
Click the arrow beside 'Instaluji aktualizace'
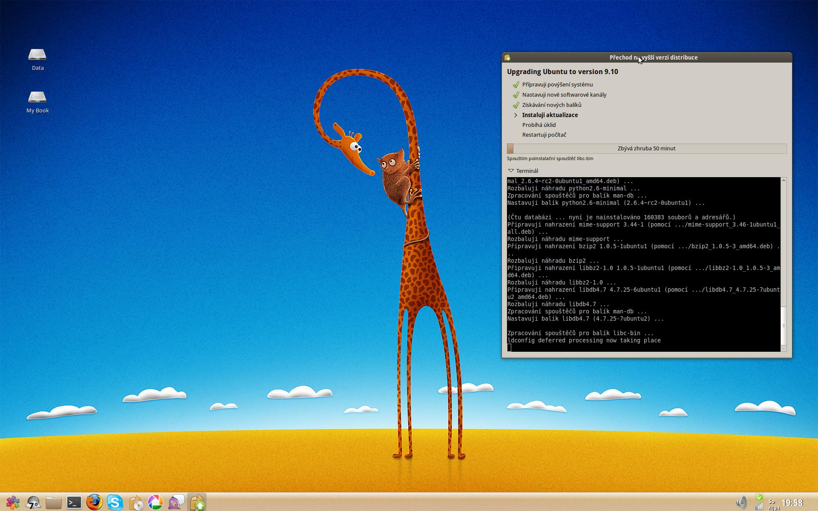pyautogui.click(x=516, y=115)
